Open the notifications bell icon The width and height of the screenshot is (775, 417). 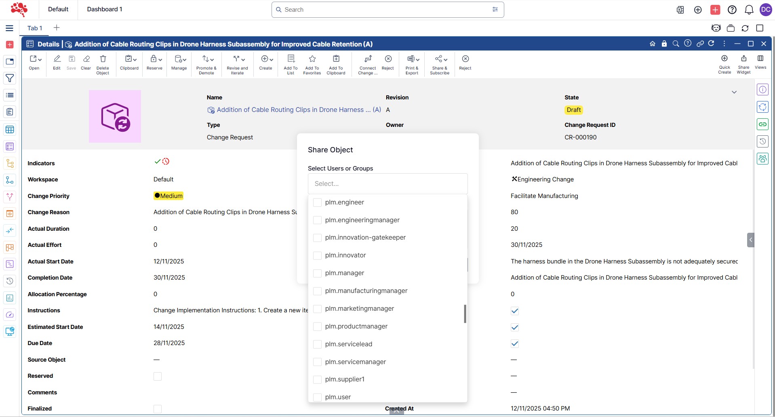(749, 10)
